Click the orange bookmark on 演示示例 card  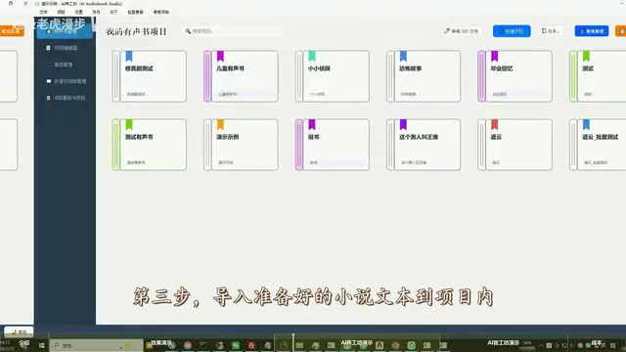click(220, 124)
